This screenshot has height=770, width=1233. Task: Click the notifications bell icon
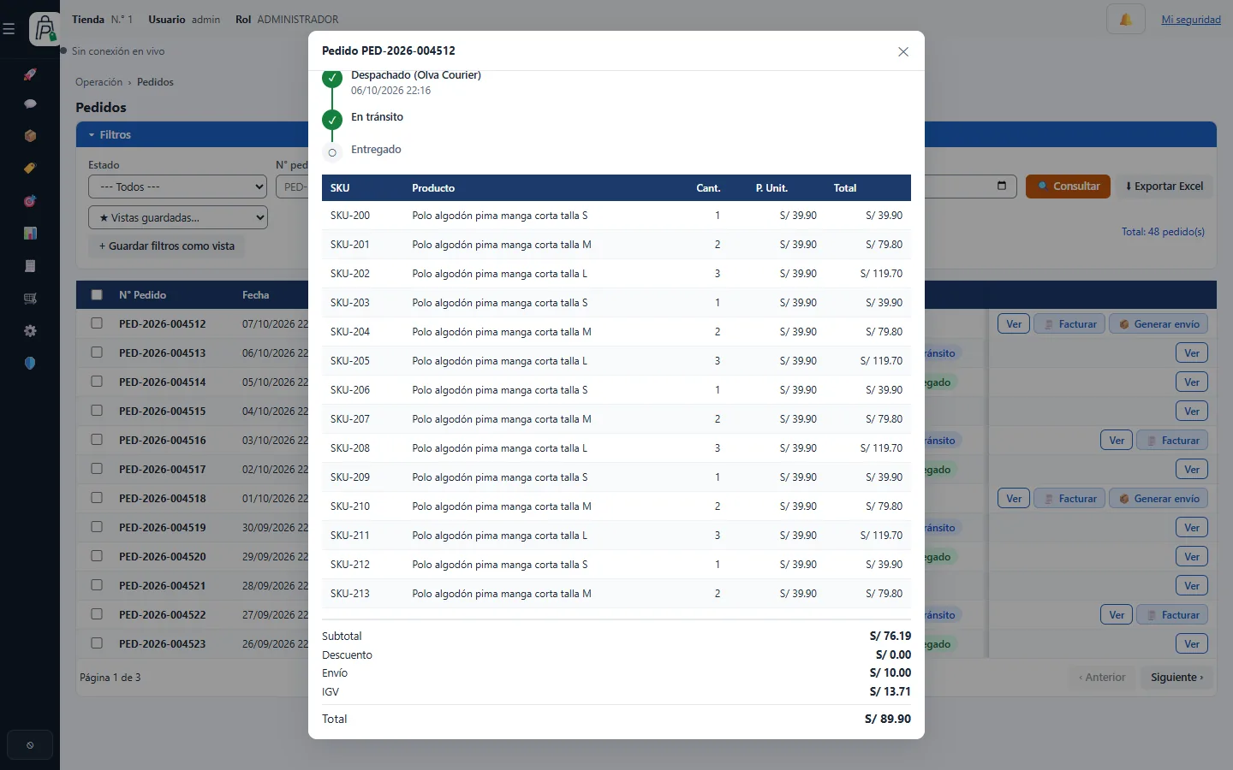[x=1126, y=19]
